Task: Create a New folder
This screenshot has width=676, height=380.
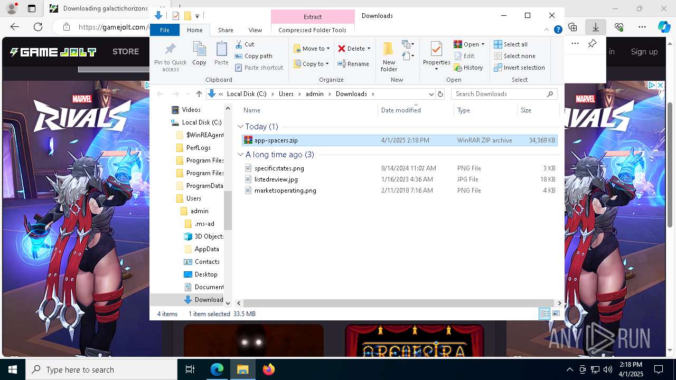Action: point(389,57)
